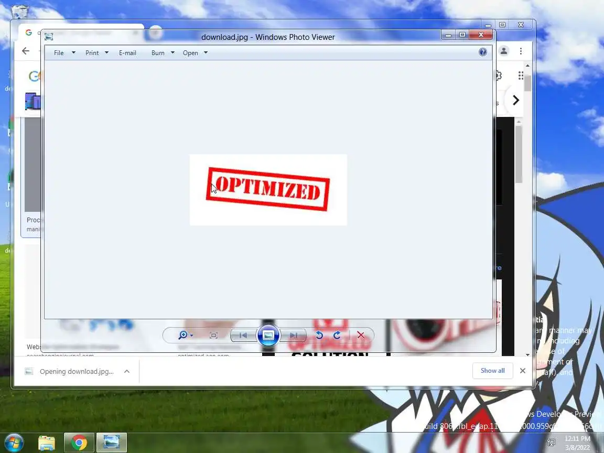Click the system tray network icon
This screenshot has height=453, width=604.
tap(551, 442)
